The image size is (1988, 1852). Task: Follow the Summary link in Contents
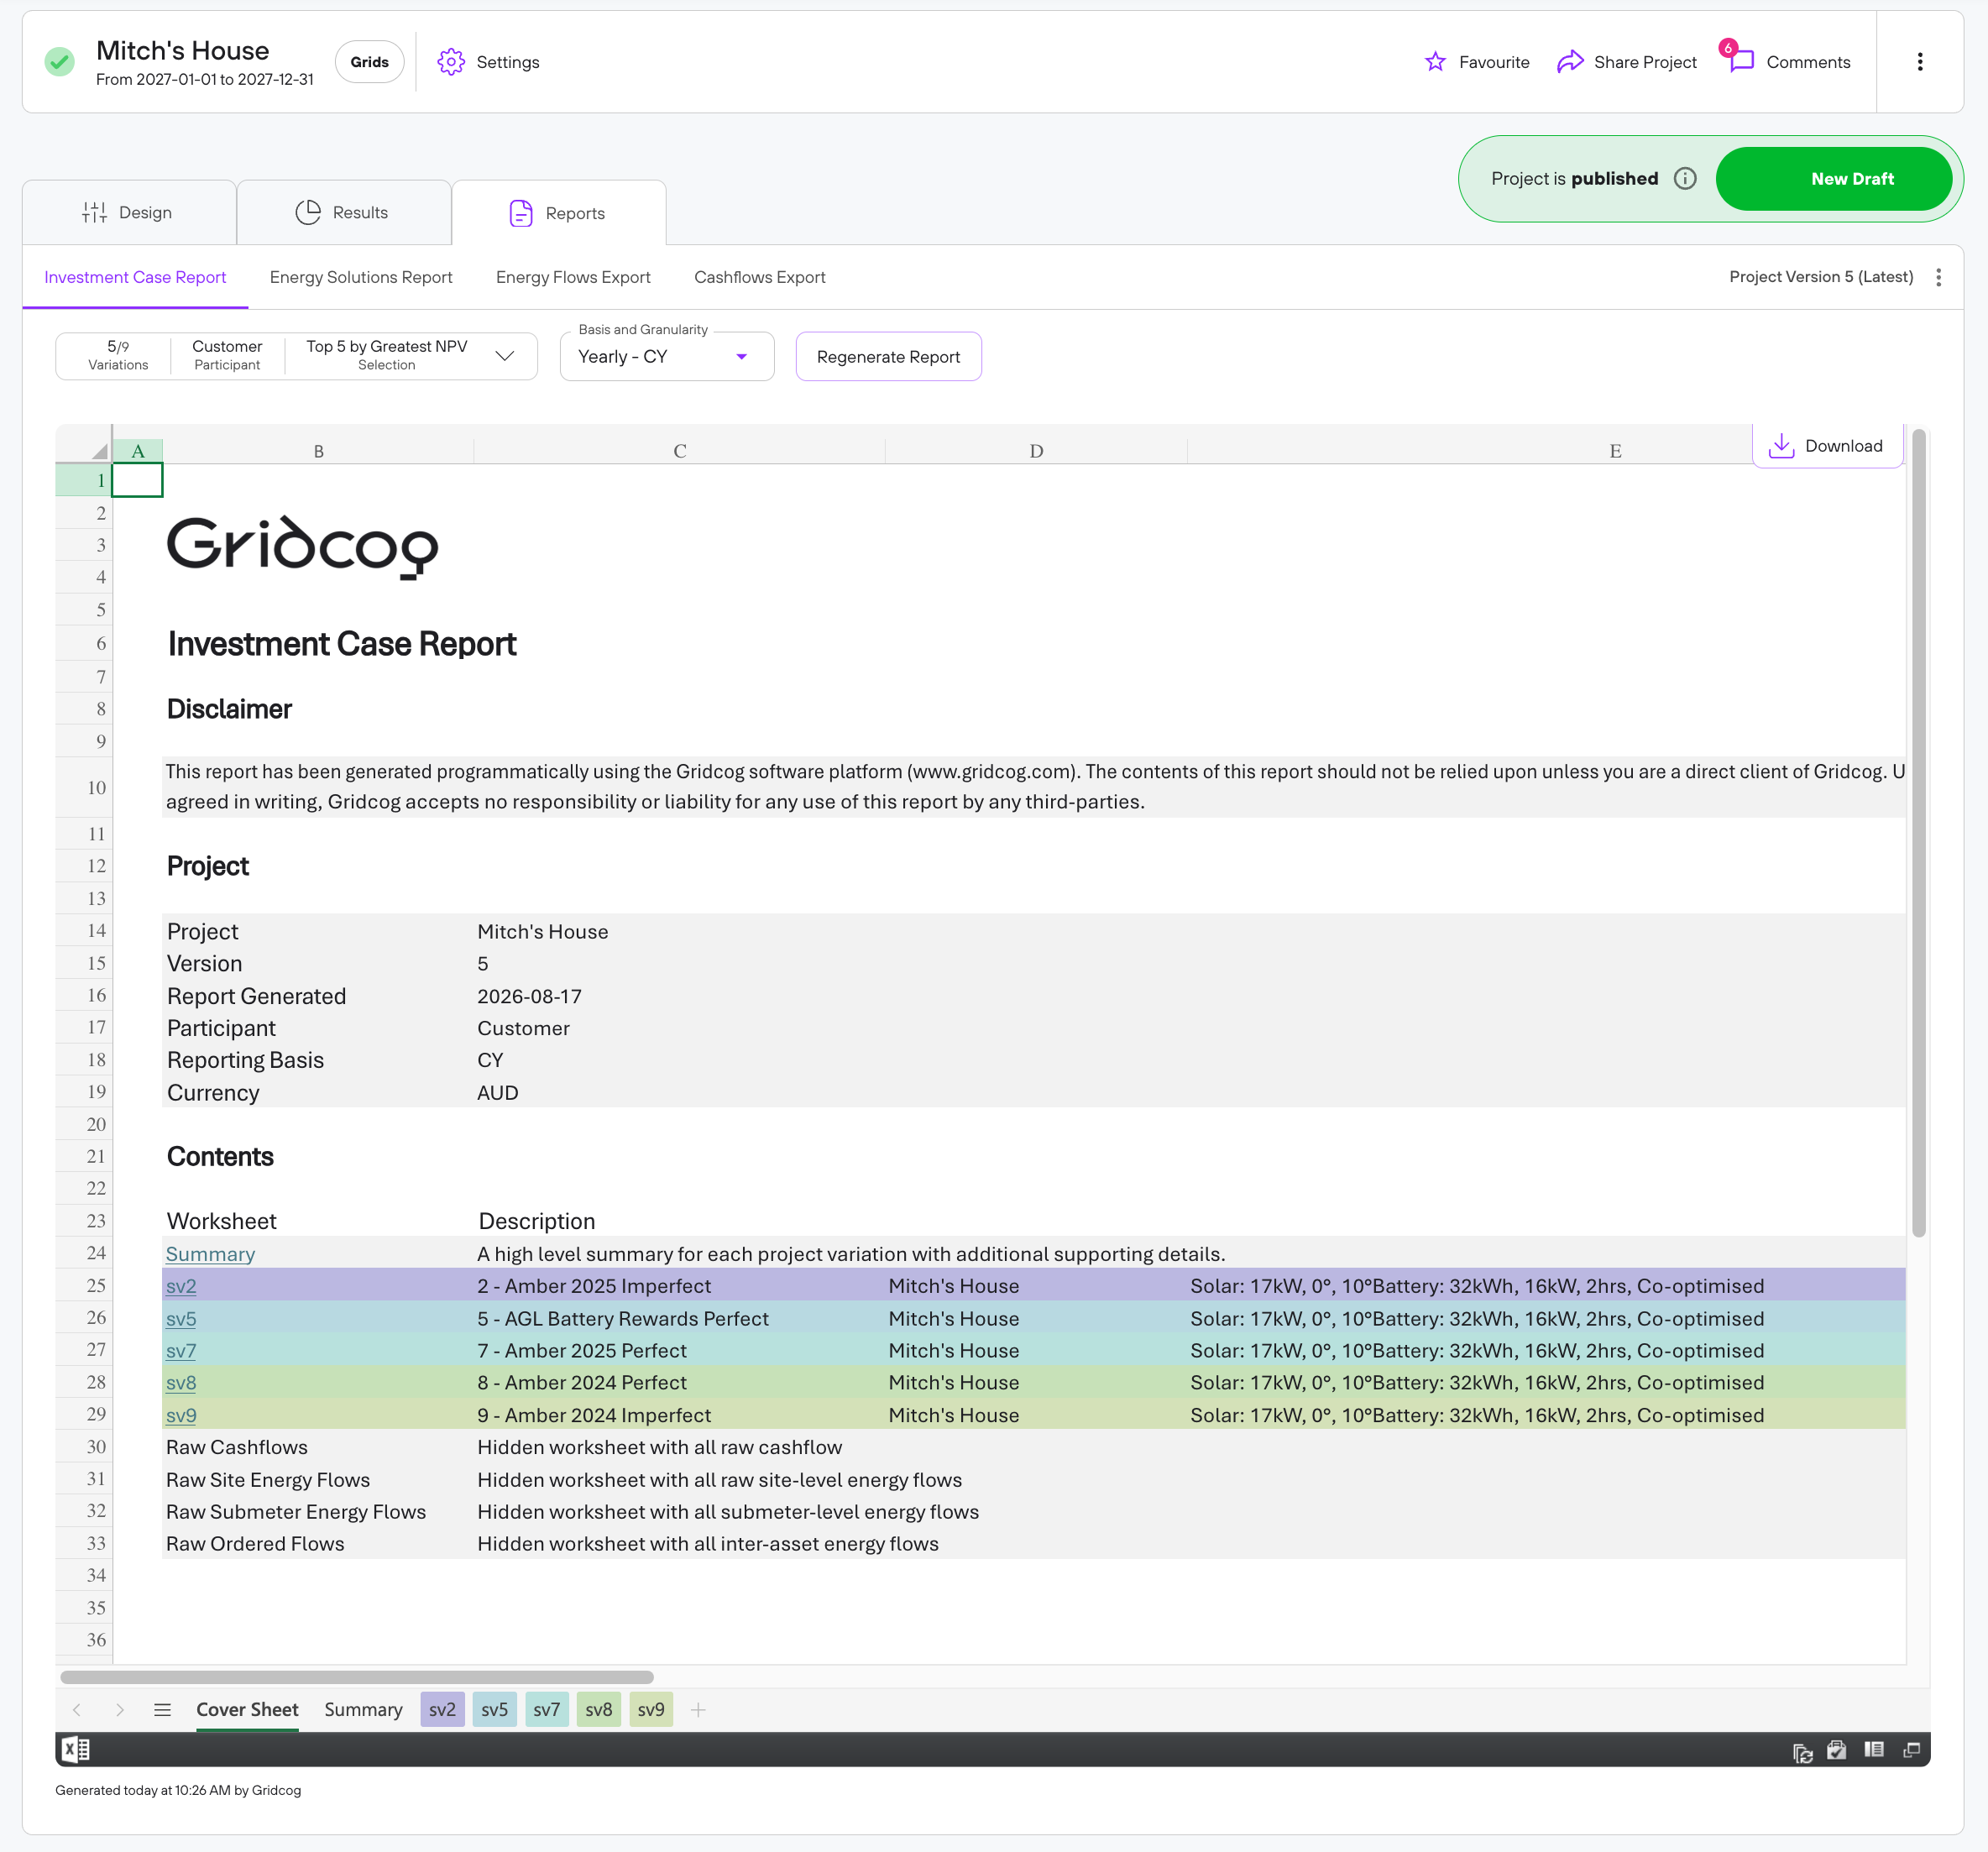tap(210, 1254)
